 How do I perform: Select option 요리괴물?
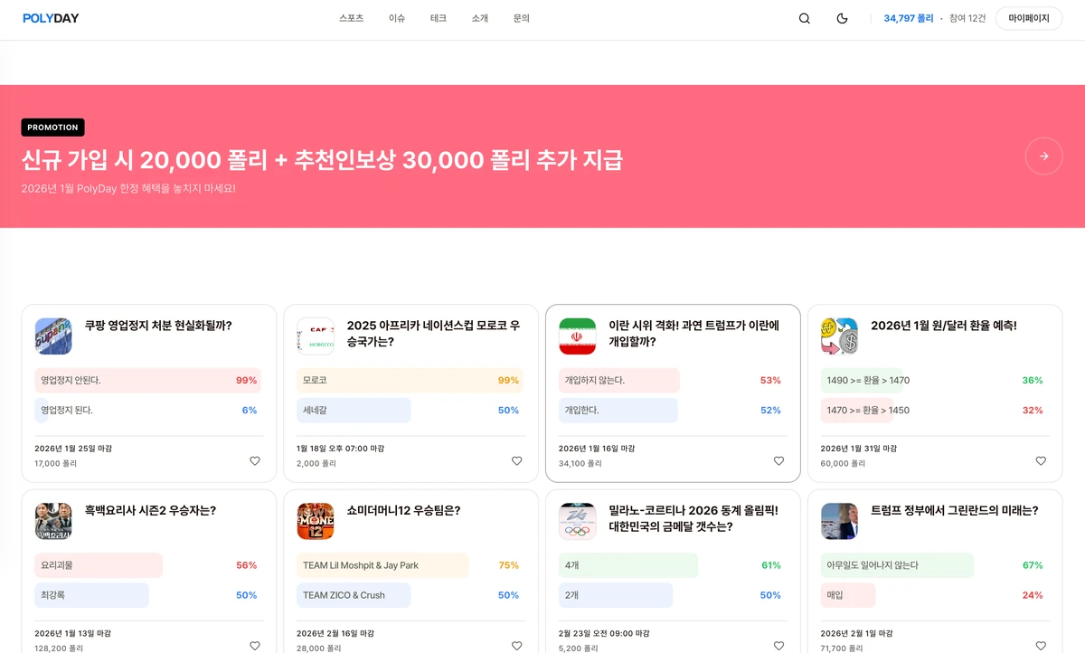(148, 565)
